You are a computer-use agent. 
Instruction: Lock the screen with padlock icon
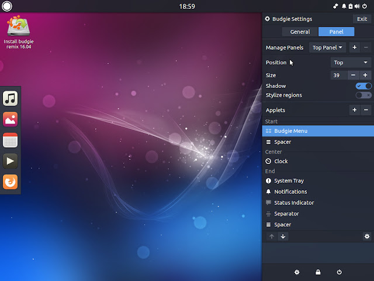pyautogui.click(x=318, y=272)
